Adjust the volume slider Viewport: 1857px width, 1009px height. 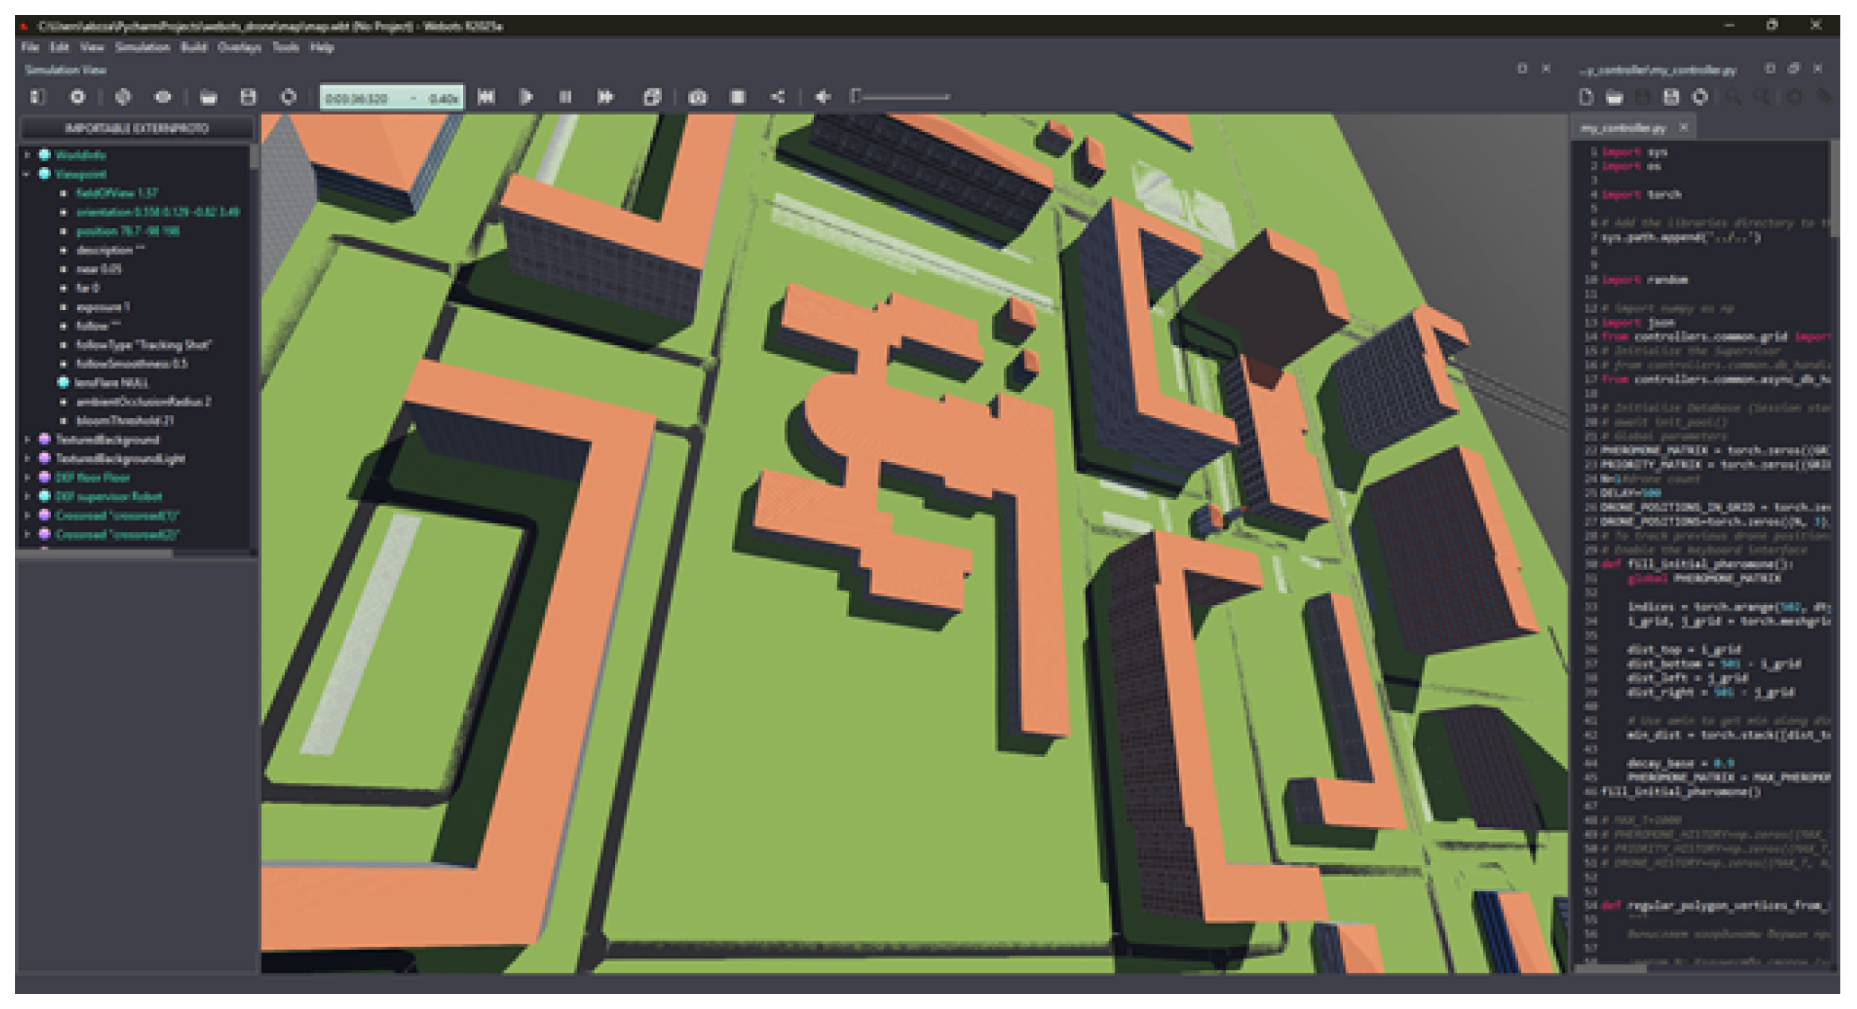(902, 97)
